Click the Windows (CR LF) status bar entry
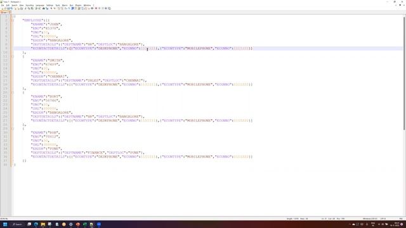The width and height of the screenshot is (406, 228). tap(370, 218)
